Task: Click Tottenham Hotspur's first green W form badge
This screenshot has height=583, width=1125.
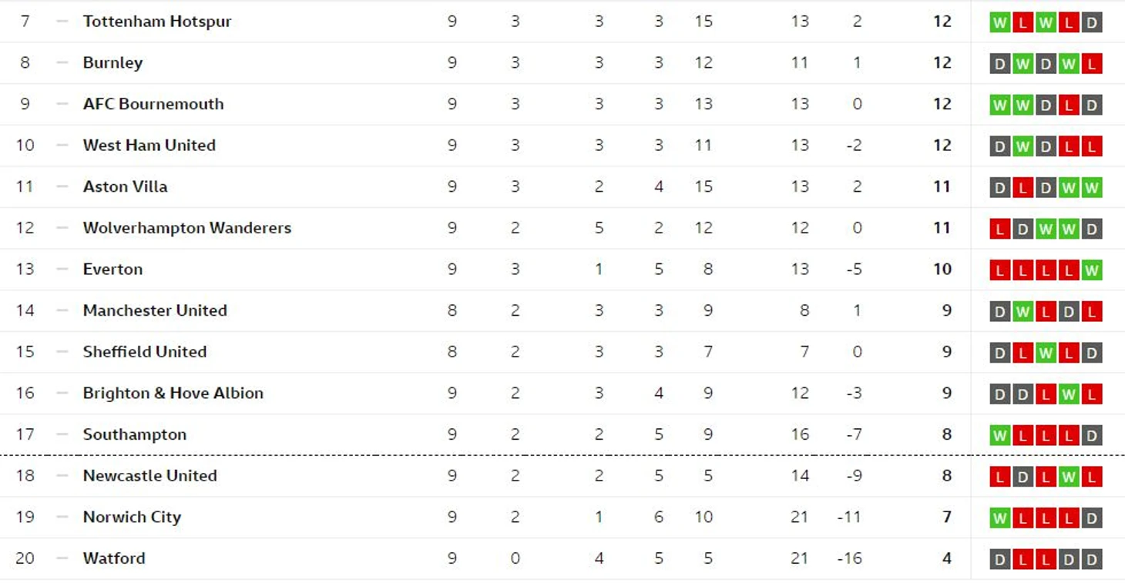Action: [999, 22]
